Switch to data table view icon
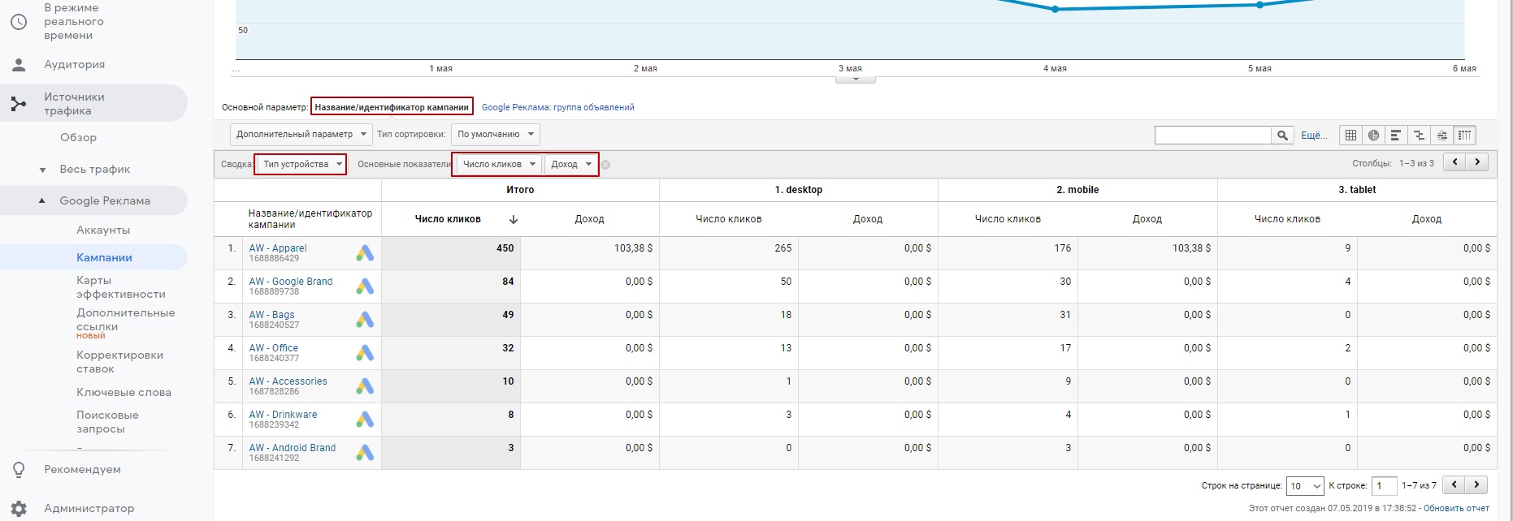The image size is (1513, 521). tap(1351, 136)
